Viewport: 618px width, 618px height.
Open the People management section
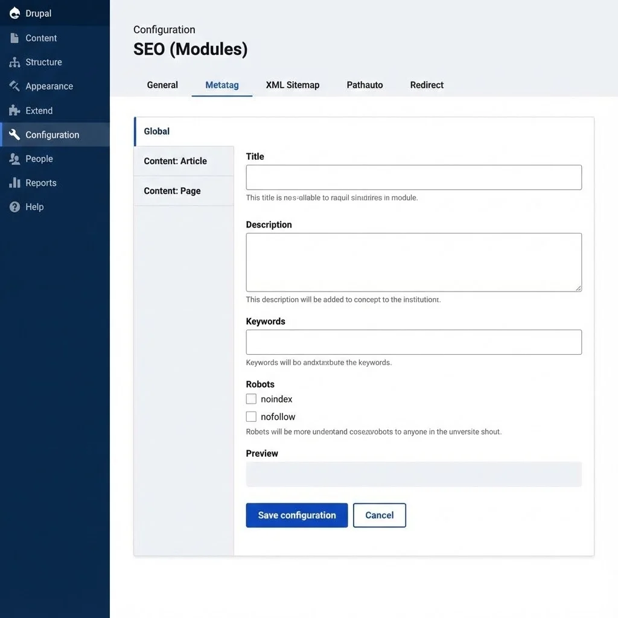tap(39, 158)
